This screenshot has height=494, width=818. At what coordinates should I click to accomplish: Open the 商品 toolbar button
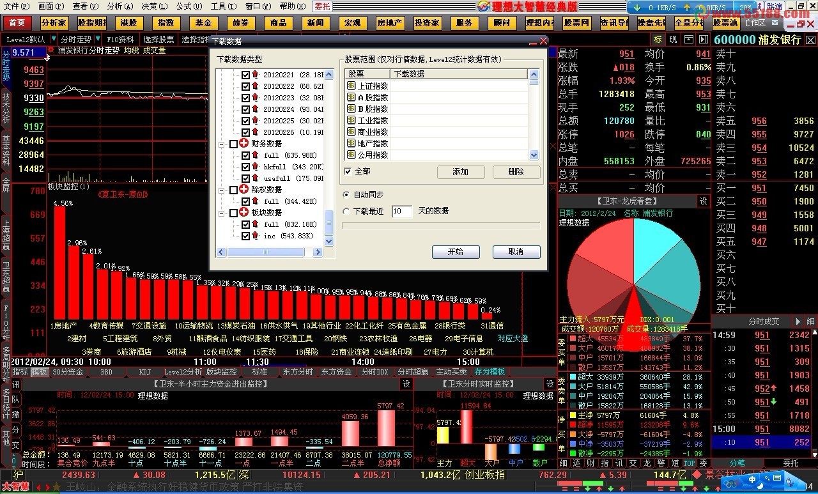click(278, 23)
